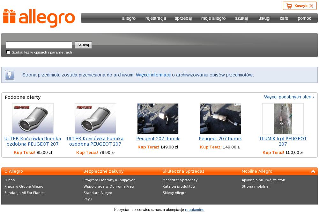Viewport: 319px width, 216px height.
Task: Open the cafe menu item
Action: 284,18
